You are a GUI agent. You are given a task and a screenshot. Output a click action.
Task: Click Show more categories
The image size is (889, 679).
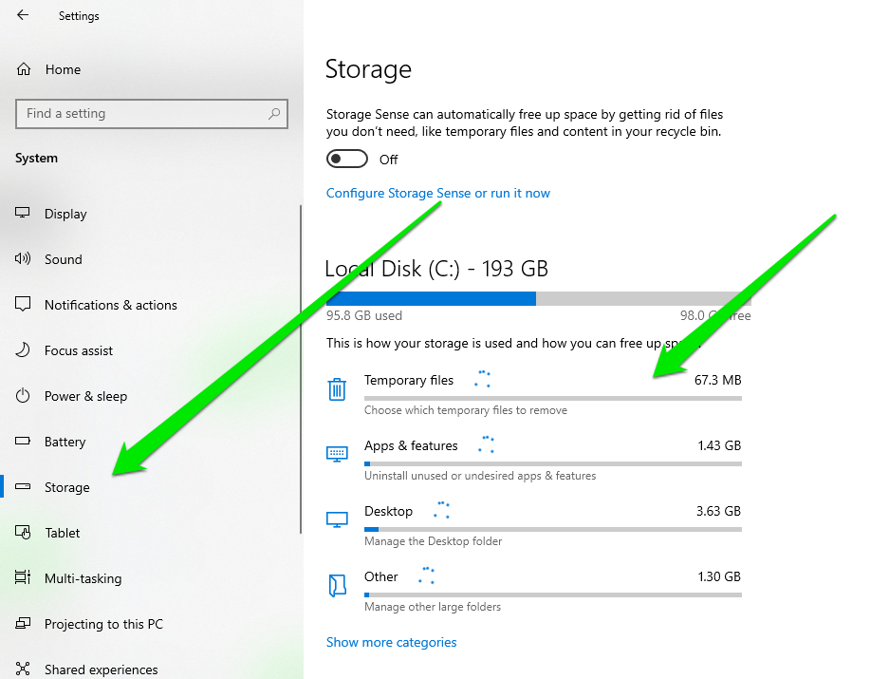coord(391,642)
